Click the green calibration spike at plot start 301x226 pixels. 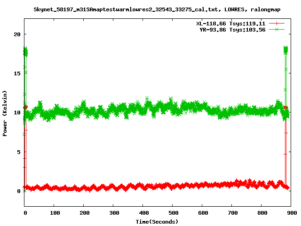[25, 52]
